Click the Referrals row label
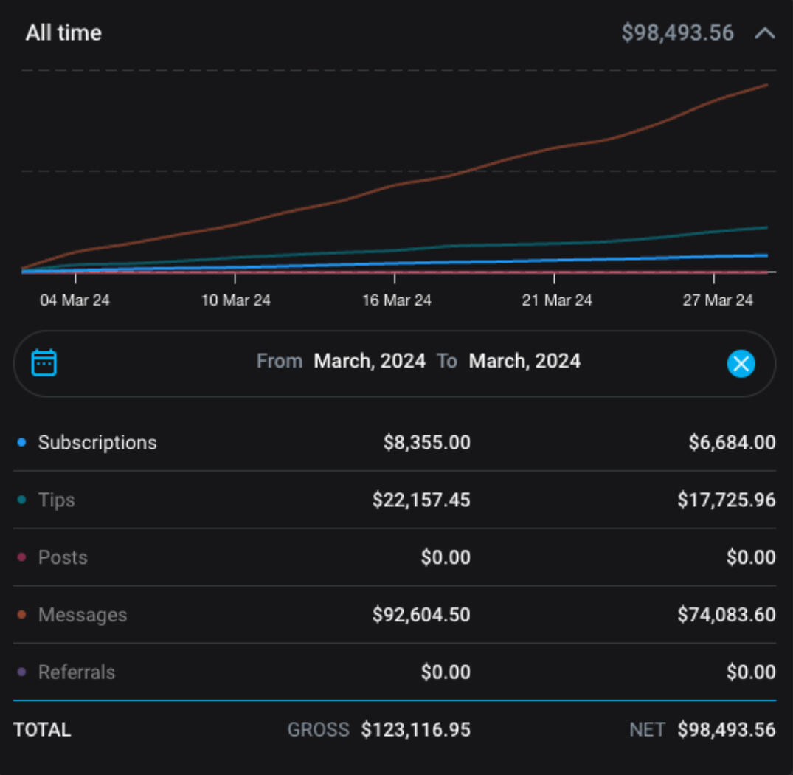The image size is (793, 775). (77, 672)
